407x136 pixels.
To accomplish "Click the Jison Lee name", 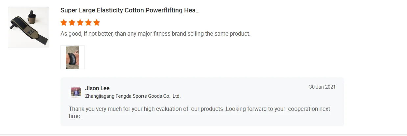I will click(97, 88).
